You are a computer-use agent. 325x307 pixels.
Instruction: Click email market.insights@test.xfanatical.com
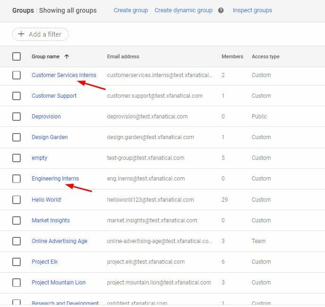(x=152, y=220)
